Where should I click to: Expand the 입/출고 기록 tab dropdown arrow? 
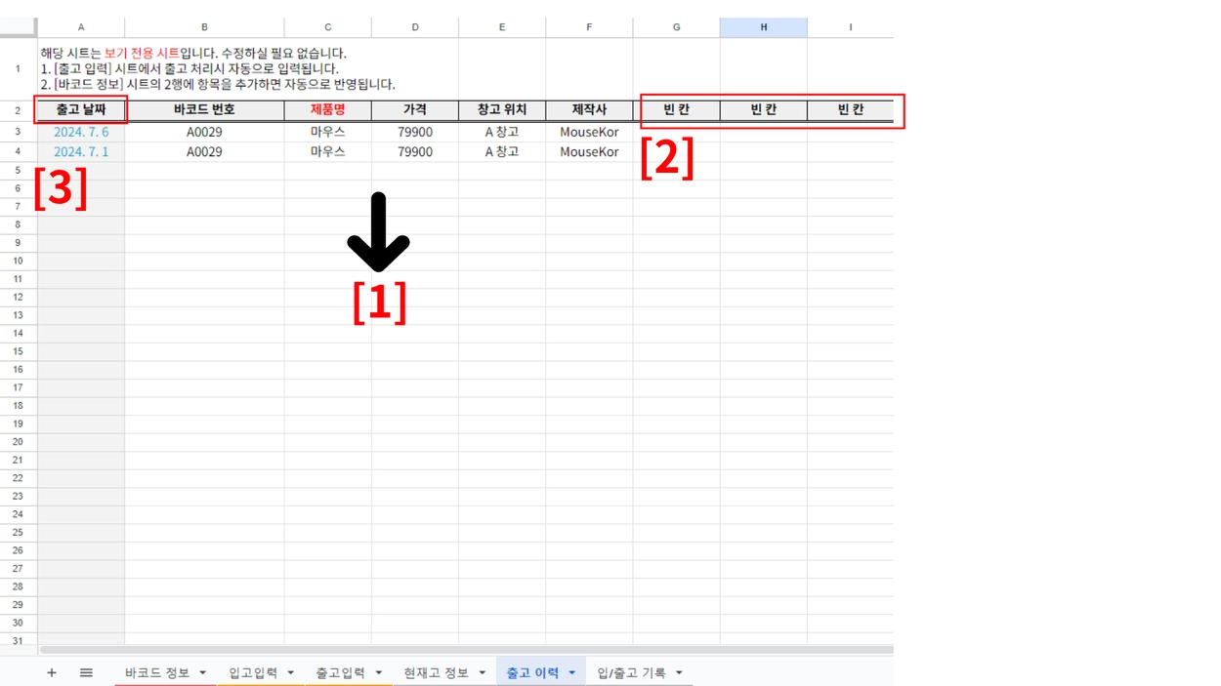point(679,672)
